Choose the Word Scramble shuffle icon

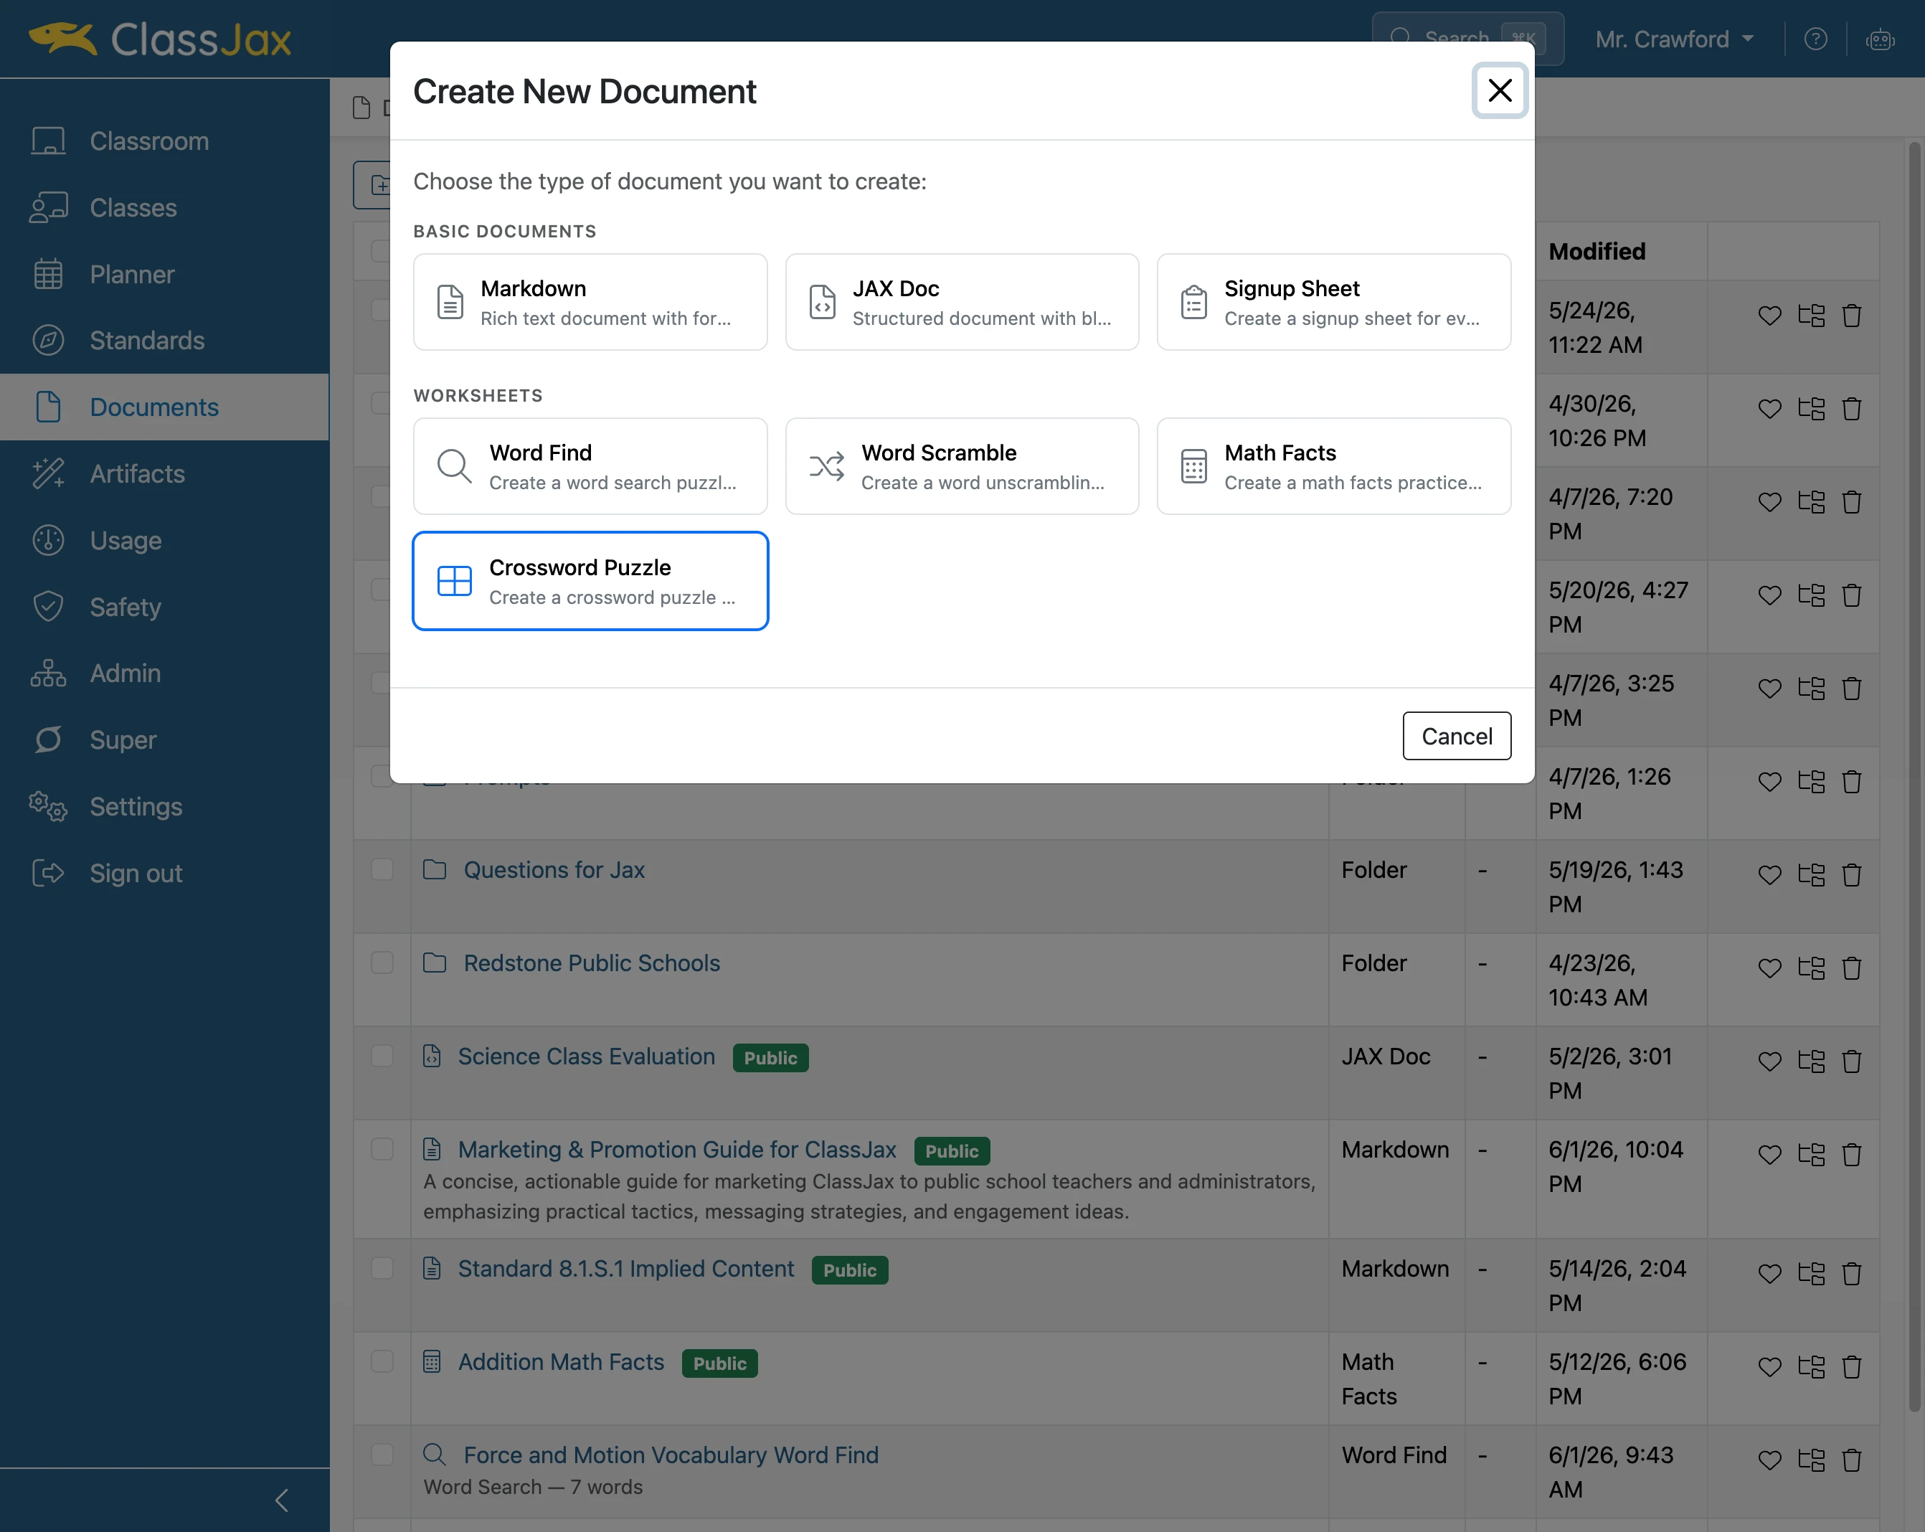tap(826, 466)
